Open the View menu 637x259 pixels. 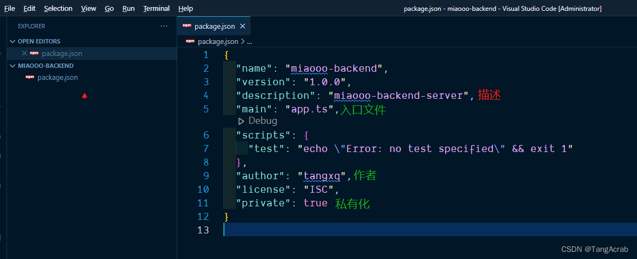89,9
